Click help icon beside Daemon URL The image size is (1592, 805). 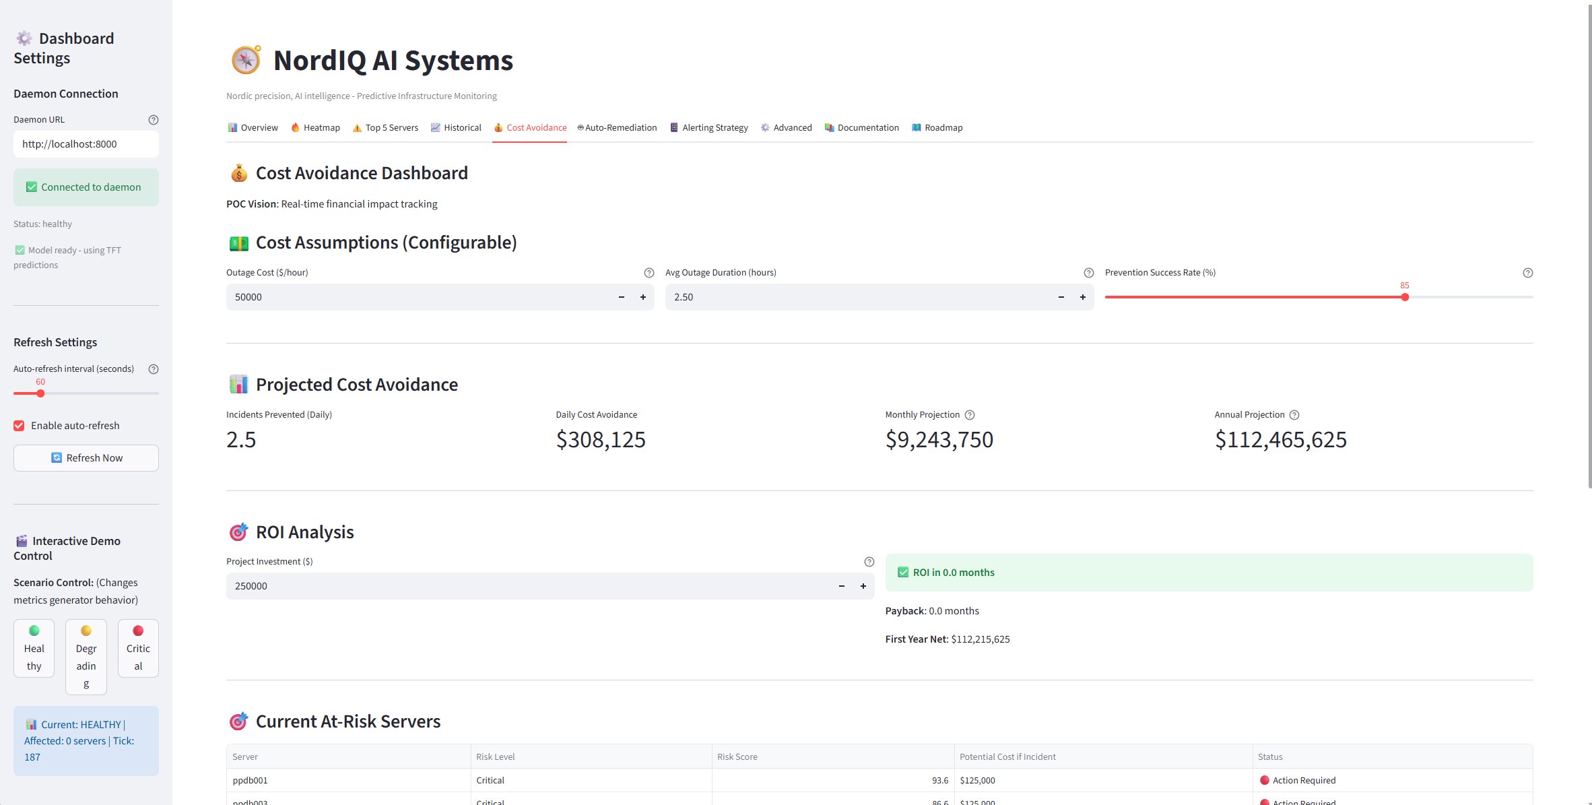[x=154, y=120]
